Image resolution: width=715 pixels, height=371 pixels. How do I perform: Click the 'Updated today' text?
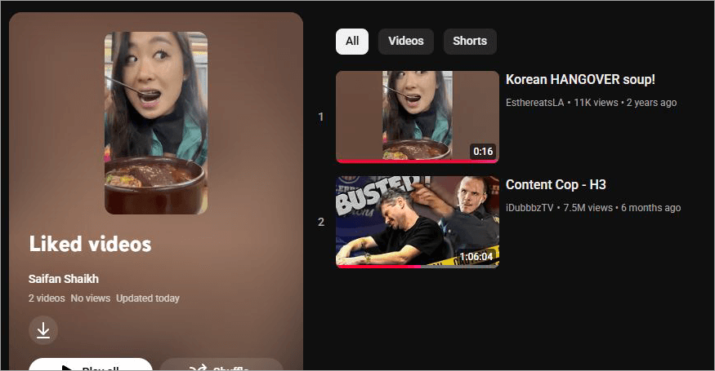[148, 298]
